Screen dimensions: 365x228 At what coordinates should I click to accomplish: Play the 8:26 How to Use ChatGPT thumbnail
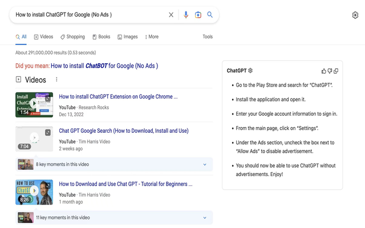coord(34,192)
